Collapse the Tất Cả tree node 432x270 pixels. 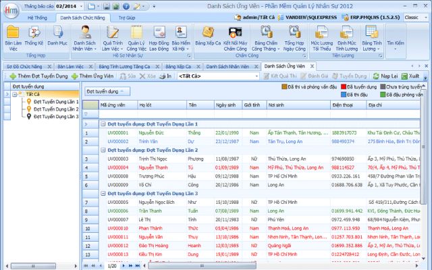click(15, 94)
